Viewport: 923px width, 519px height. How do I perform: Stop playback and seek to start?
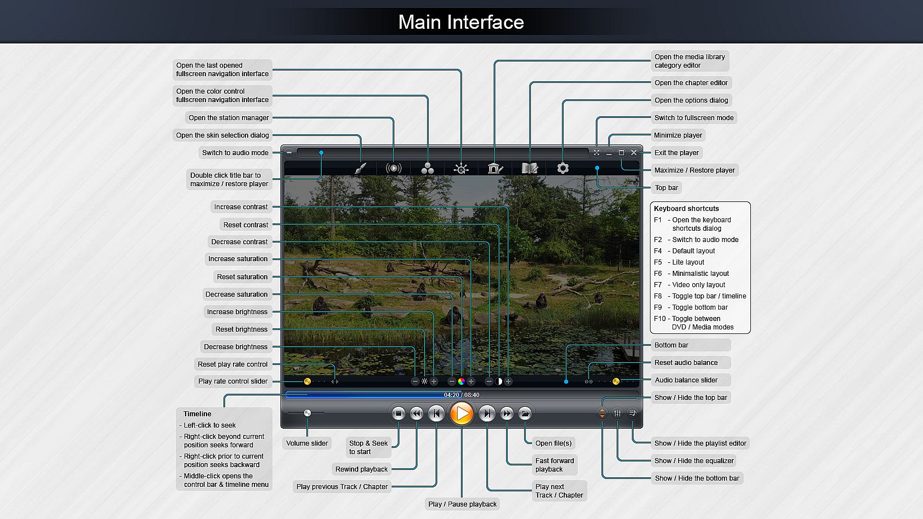398,414
